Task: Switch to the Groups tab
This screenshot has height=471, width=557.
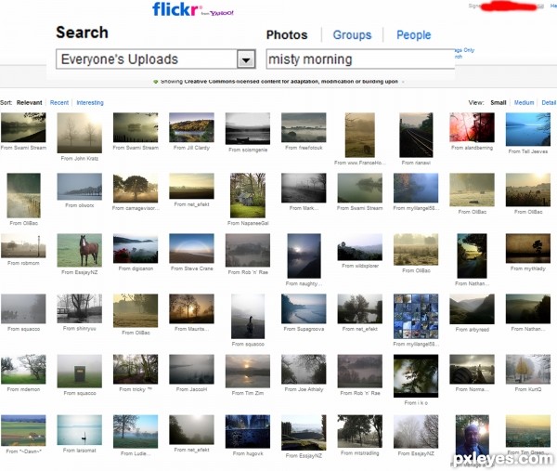Action: coord(352,34)
